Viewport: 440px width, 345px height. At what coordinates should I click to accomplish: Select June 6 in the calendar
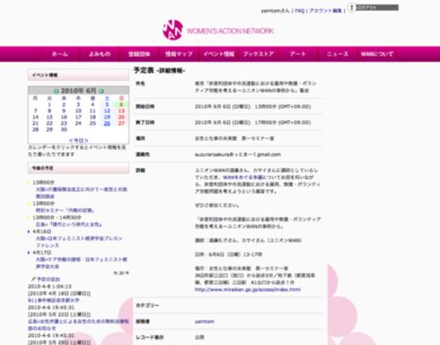121,105
